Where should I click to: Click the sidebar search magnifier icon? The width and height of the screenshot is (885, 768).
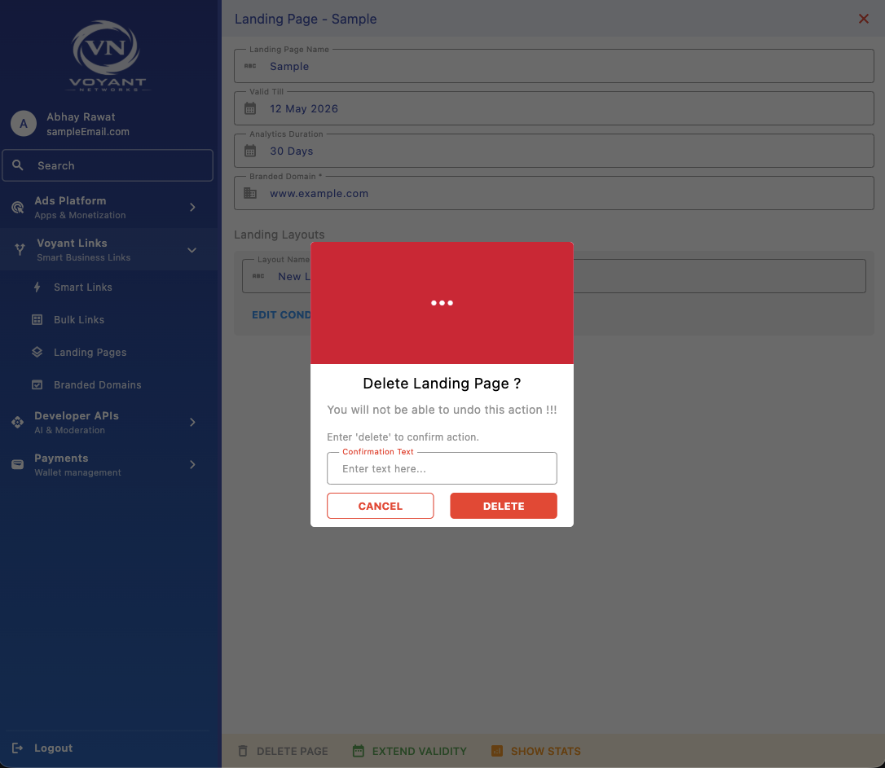point(18,165)
